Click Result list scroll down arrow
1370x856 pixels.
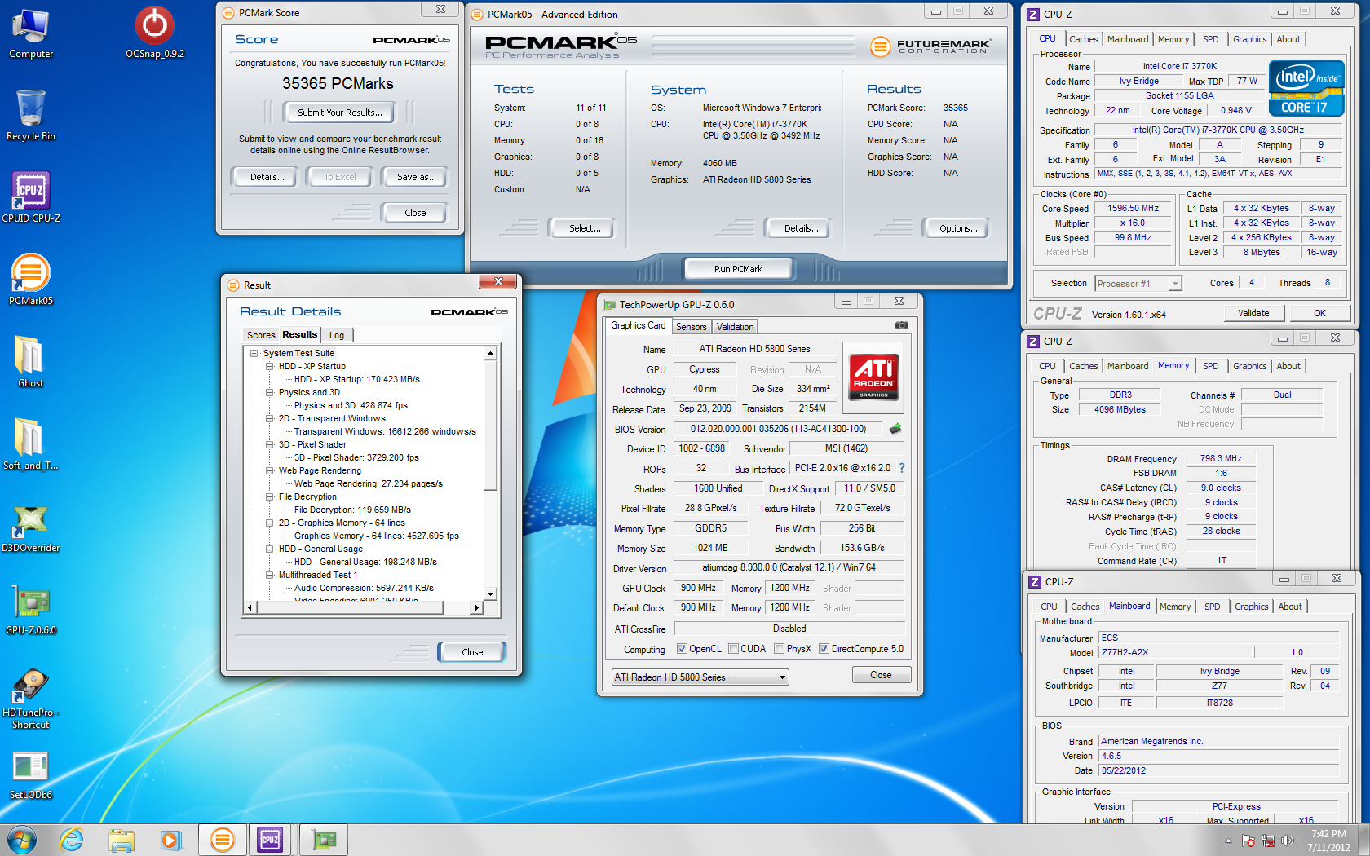pos(490,594)
